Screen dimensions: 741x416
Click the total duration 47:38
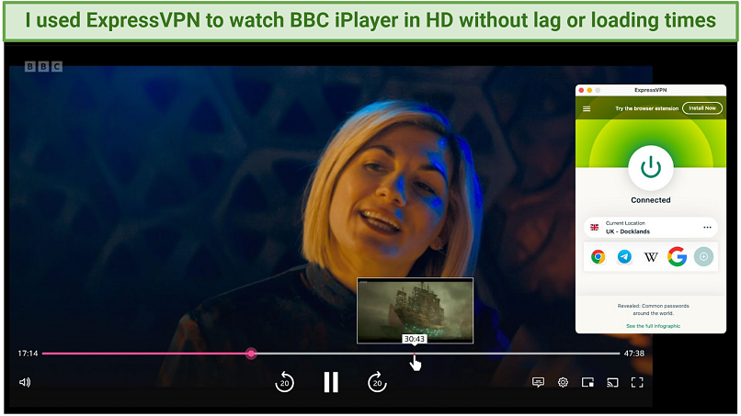633,354
